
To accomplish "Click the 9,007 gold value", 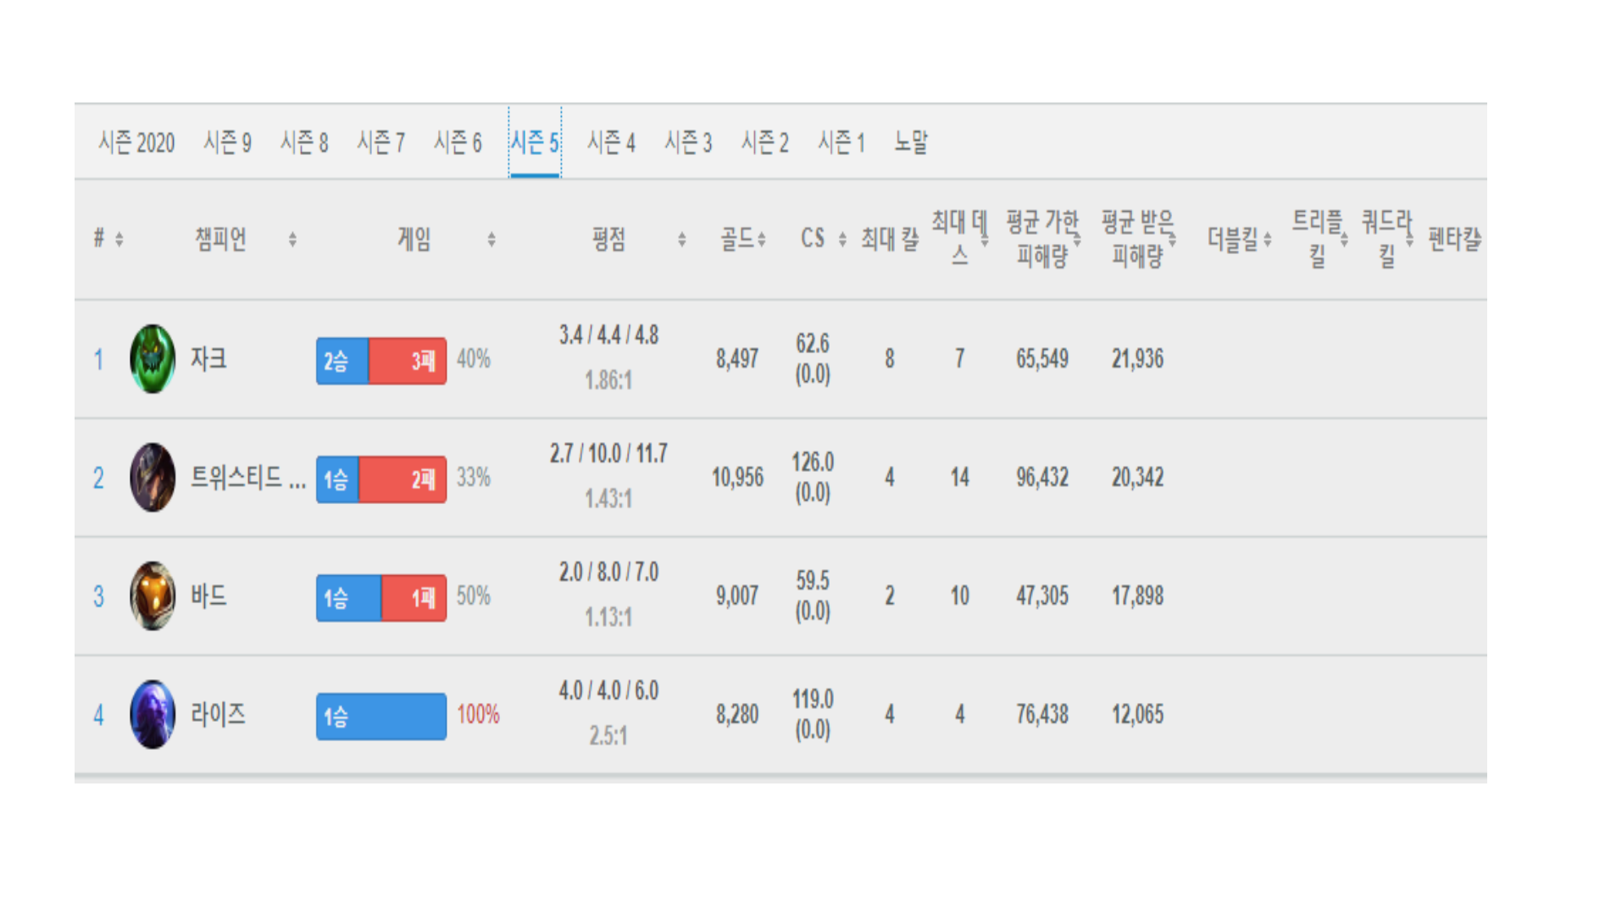I will coord(737,596).
